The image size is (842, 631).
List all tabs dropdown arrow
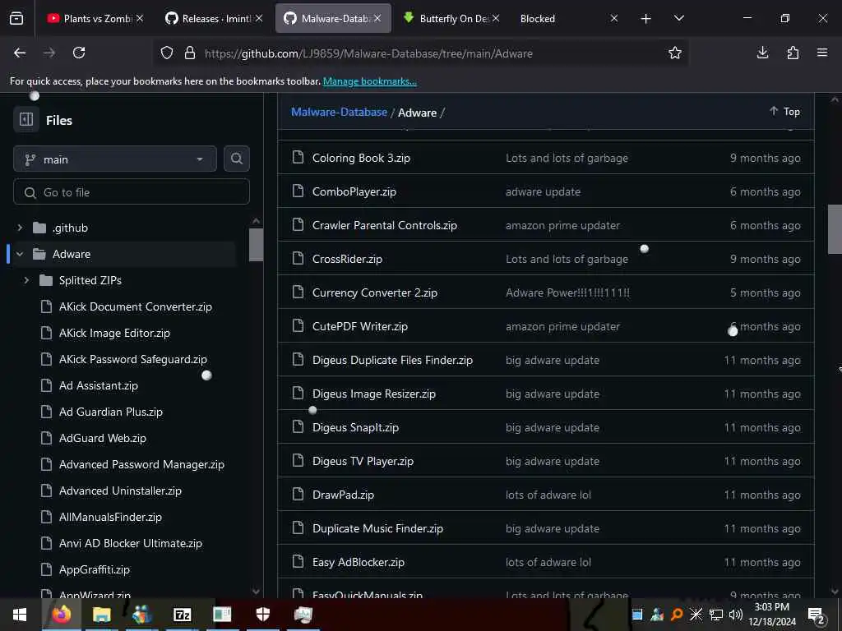coord(678,19)
